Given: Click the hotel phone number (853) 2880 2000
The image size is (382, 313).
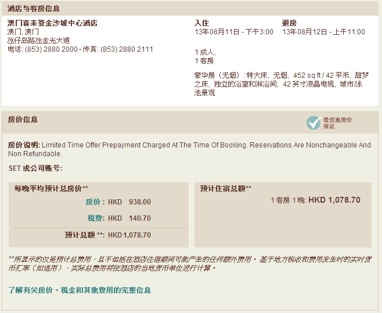Looking at the screenshot, I should 51,49.
